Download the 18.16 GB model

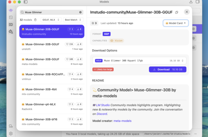tap(168, 69)
